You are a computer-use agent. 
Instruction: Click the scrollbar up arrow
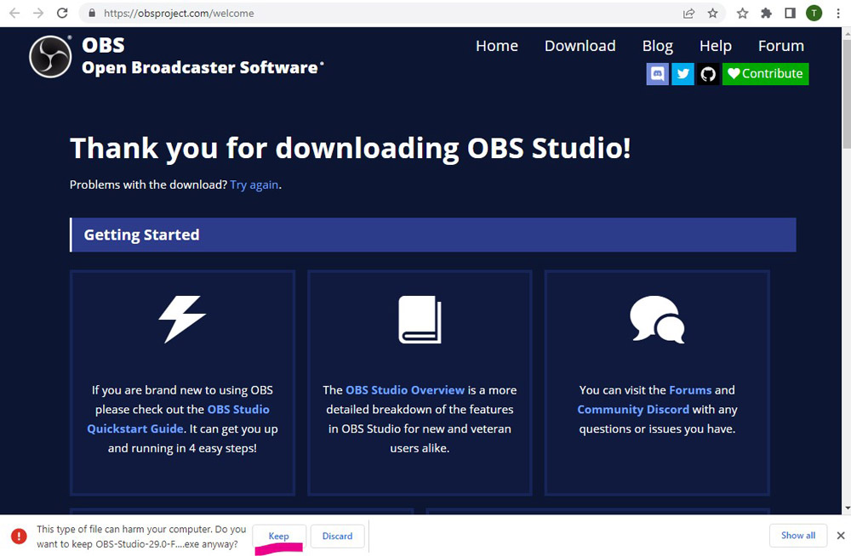pos(846,33)
